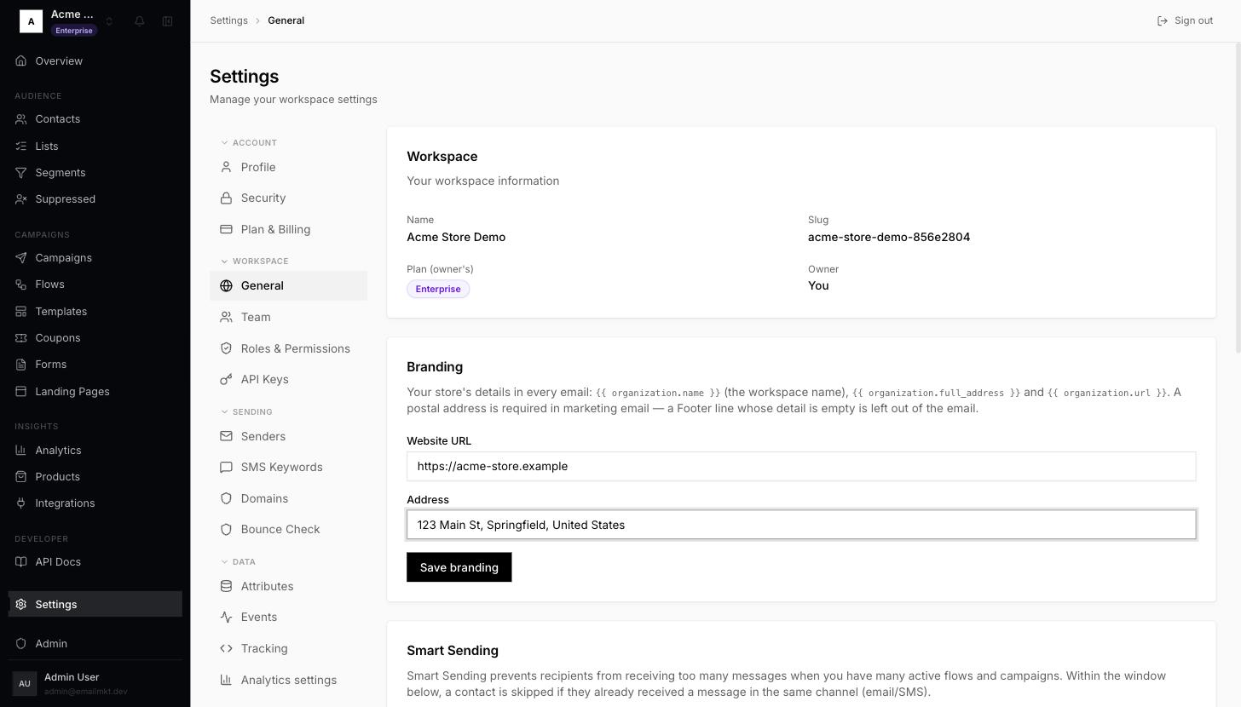Collapse the ACCOUNT settings section

point(249,143)
